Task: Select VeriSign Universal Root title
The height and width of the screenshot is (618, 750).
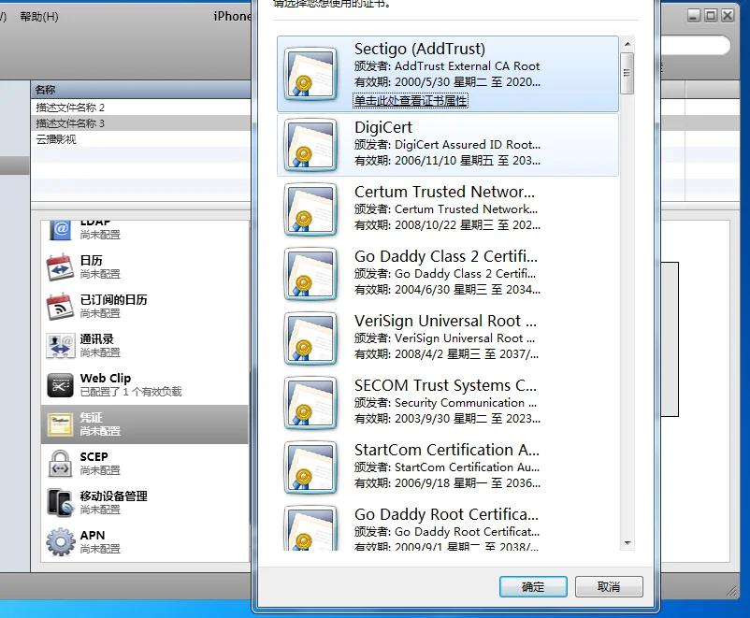Action: click(445, 321)
